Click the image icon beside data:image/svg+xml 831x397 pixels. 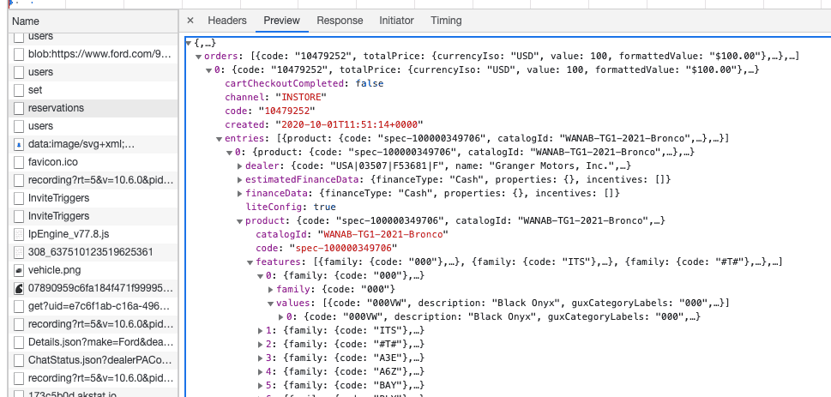(19, 144)
